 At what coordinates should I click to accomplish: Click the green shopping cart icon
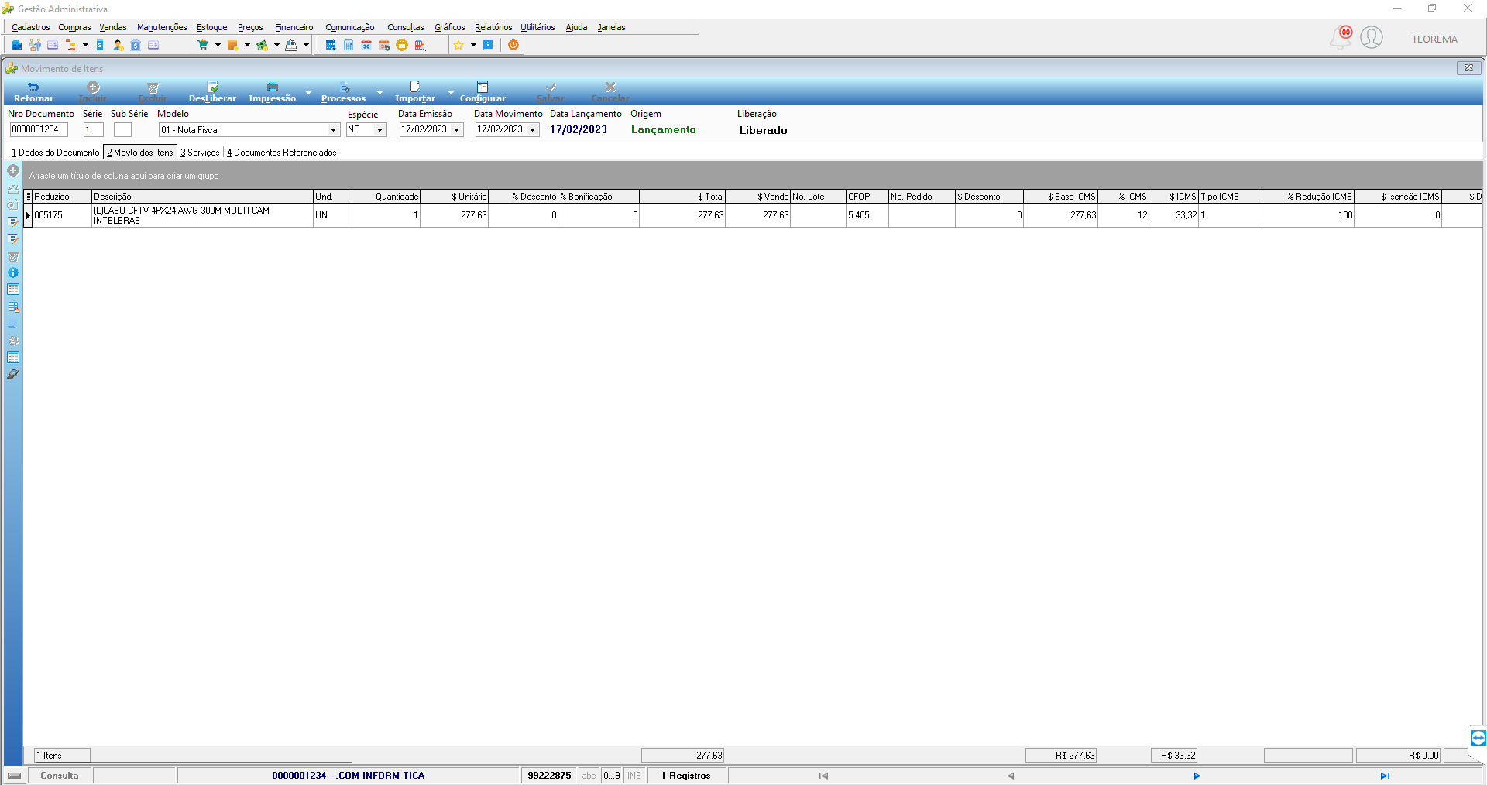(x=203, y=45)
